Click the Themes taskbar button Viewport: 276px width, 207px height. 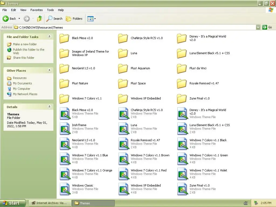pyautogui.click(x=93, y=203)
